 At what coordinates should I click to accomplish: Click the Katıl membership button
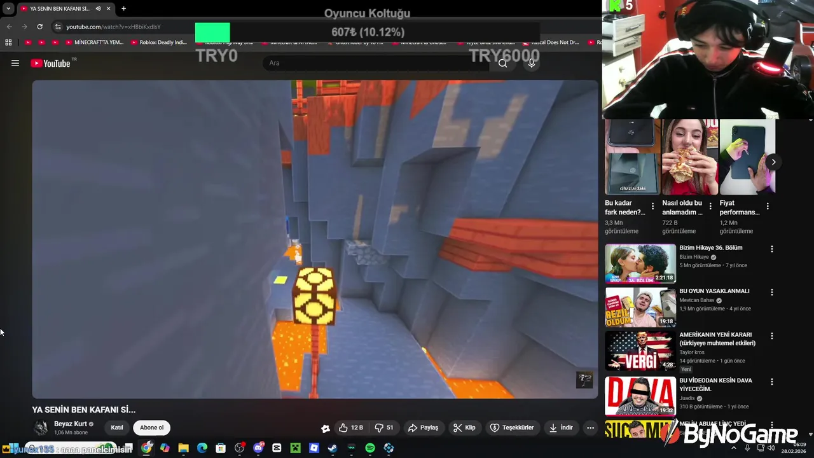pos(117,427)
